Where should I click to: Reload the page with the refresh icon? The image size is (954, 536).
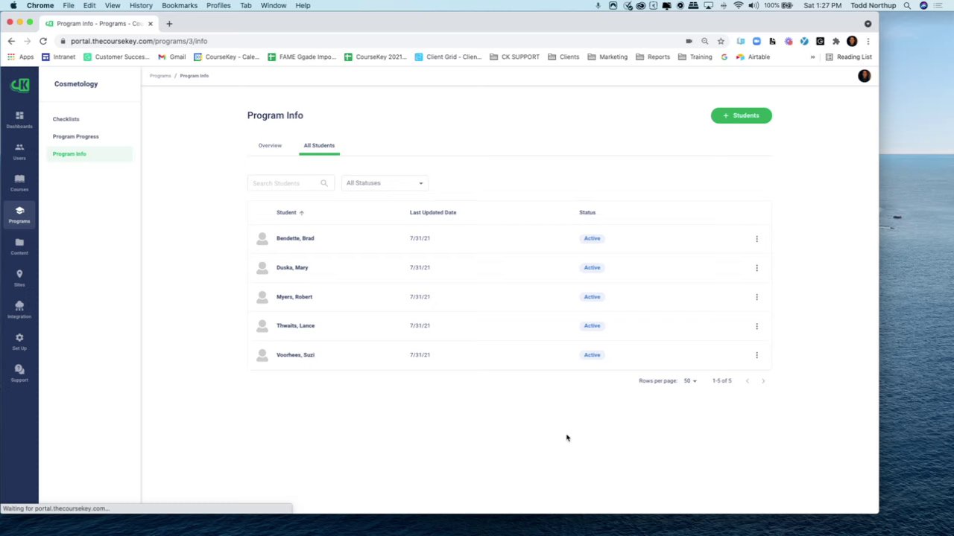(43, 41)
